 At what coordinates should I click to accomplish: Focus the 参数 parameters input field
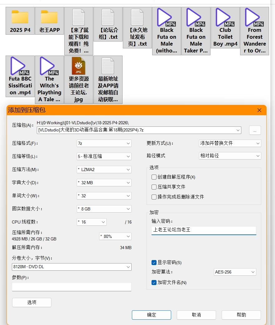(x=72, y=287)
